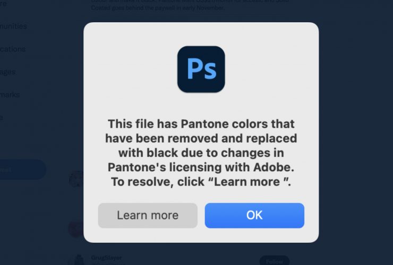Select the Explore item atop the sidebar
393x265 pixels.
pyautogui.click(x=4, y=3)
